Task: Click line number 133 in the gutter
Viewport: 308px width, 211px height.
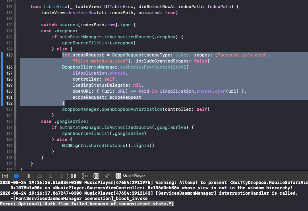Action: click(x=9, y=109)
